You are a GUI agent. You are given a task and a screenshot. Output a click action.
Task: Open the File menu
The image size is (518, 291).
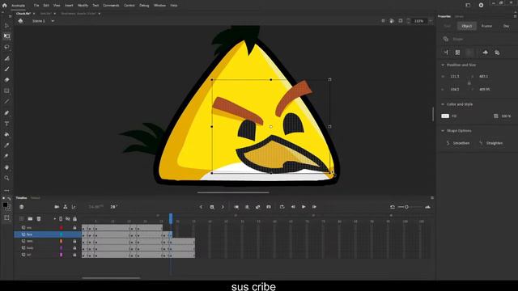tap(36, 6)
